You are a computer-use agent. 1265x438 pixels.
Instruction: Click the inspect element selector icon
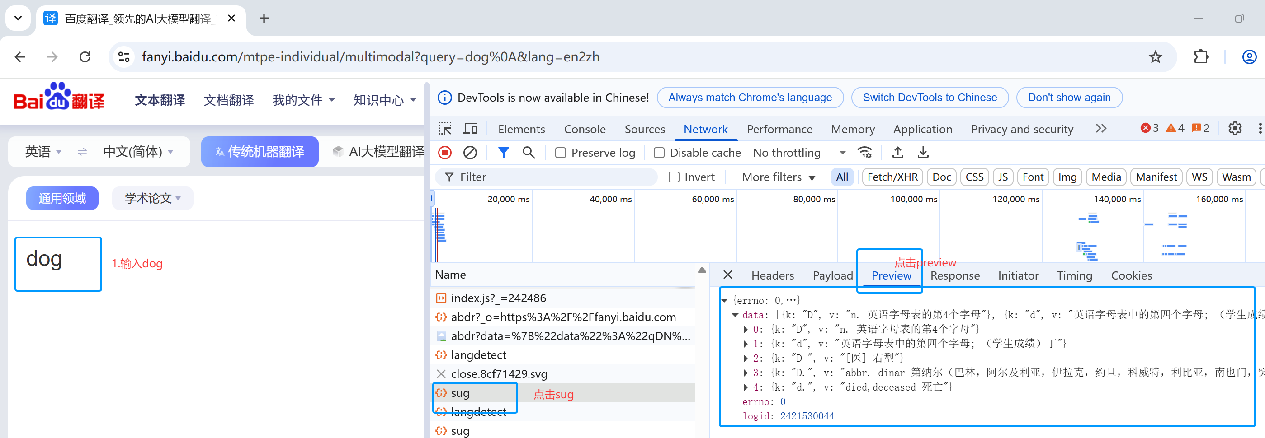pos(445,129)
